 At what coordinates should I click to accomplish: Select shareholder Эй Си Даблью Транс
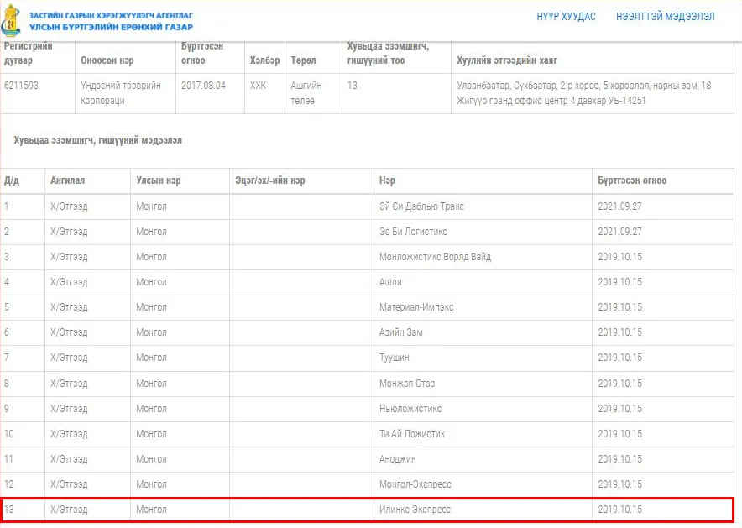click(421, 206)
